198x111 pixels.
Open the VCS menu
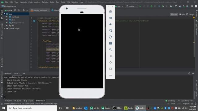point(68,2)
